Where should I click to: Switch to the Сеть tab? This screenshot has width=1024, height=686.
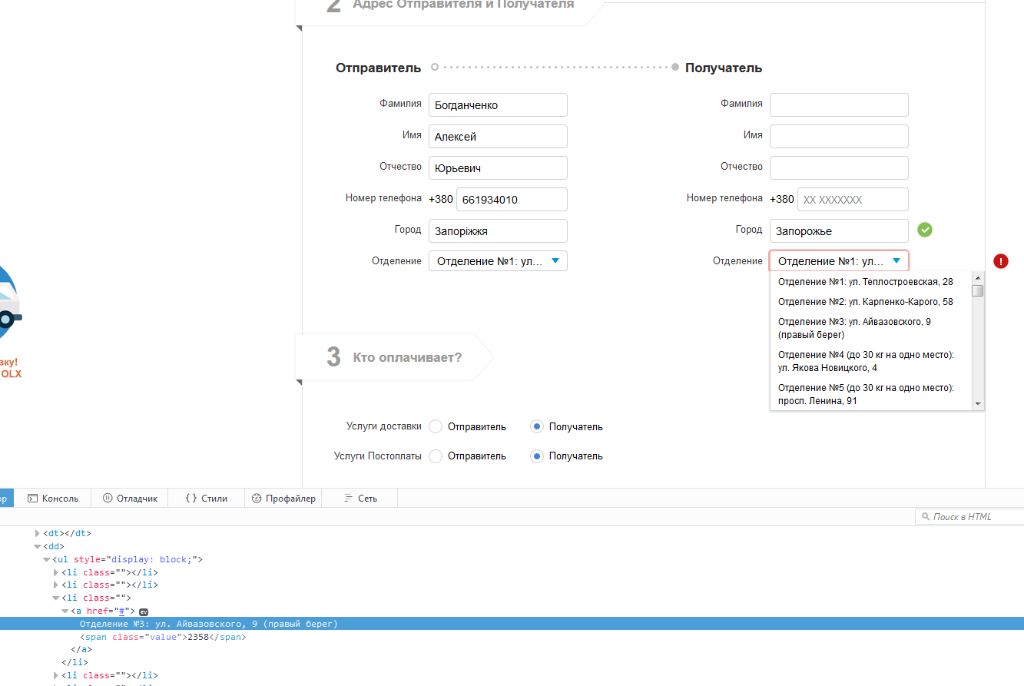360,499
